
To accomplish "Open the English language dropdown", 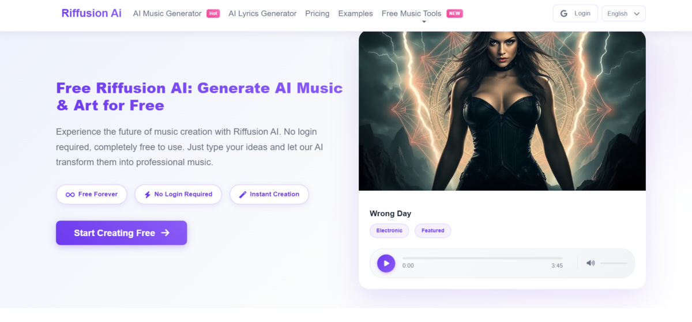I will pyautogui.click(x=623, y=13).
